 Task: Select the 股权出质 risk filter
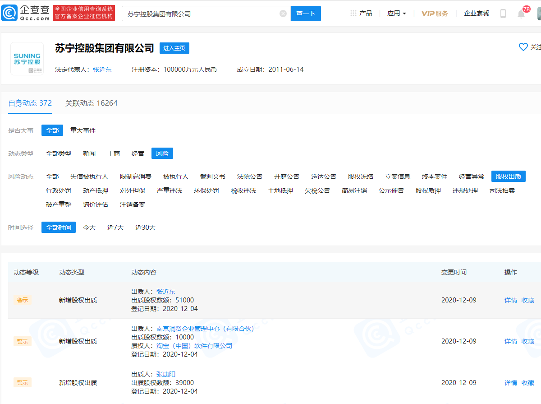pos(509,176)
